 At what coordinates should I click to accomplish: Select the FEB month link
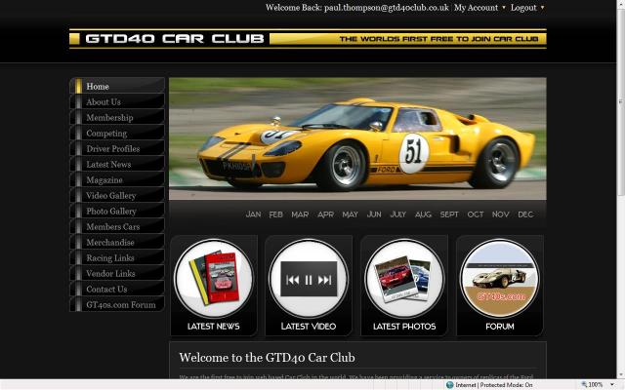tap(275, 214)
